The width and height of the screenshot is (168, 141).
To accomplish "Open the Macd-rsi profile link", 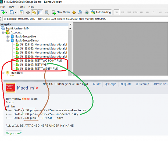I will point(26,88).
